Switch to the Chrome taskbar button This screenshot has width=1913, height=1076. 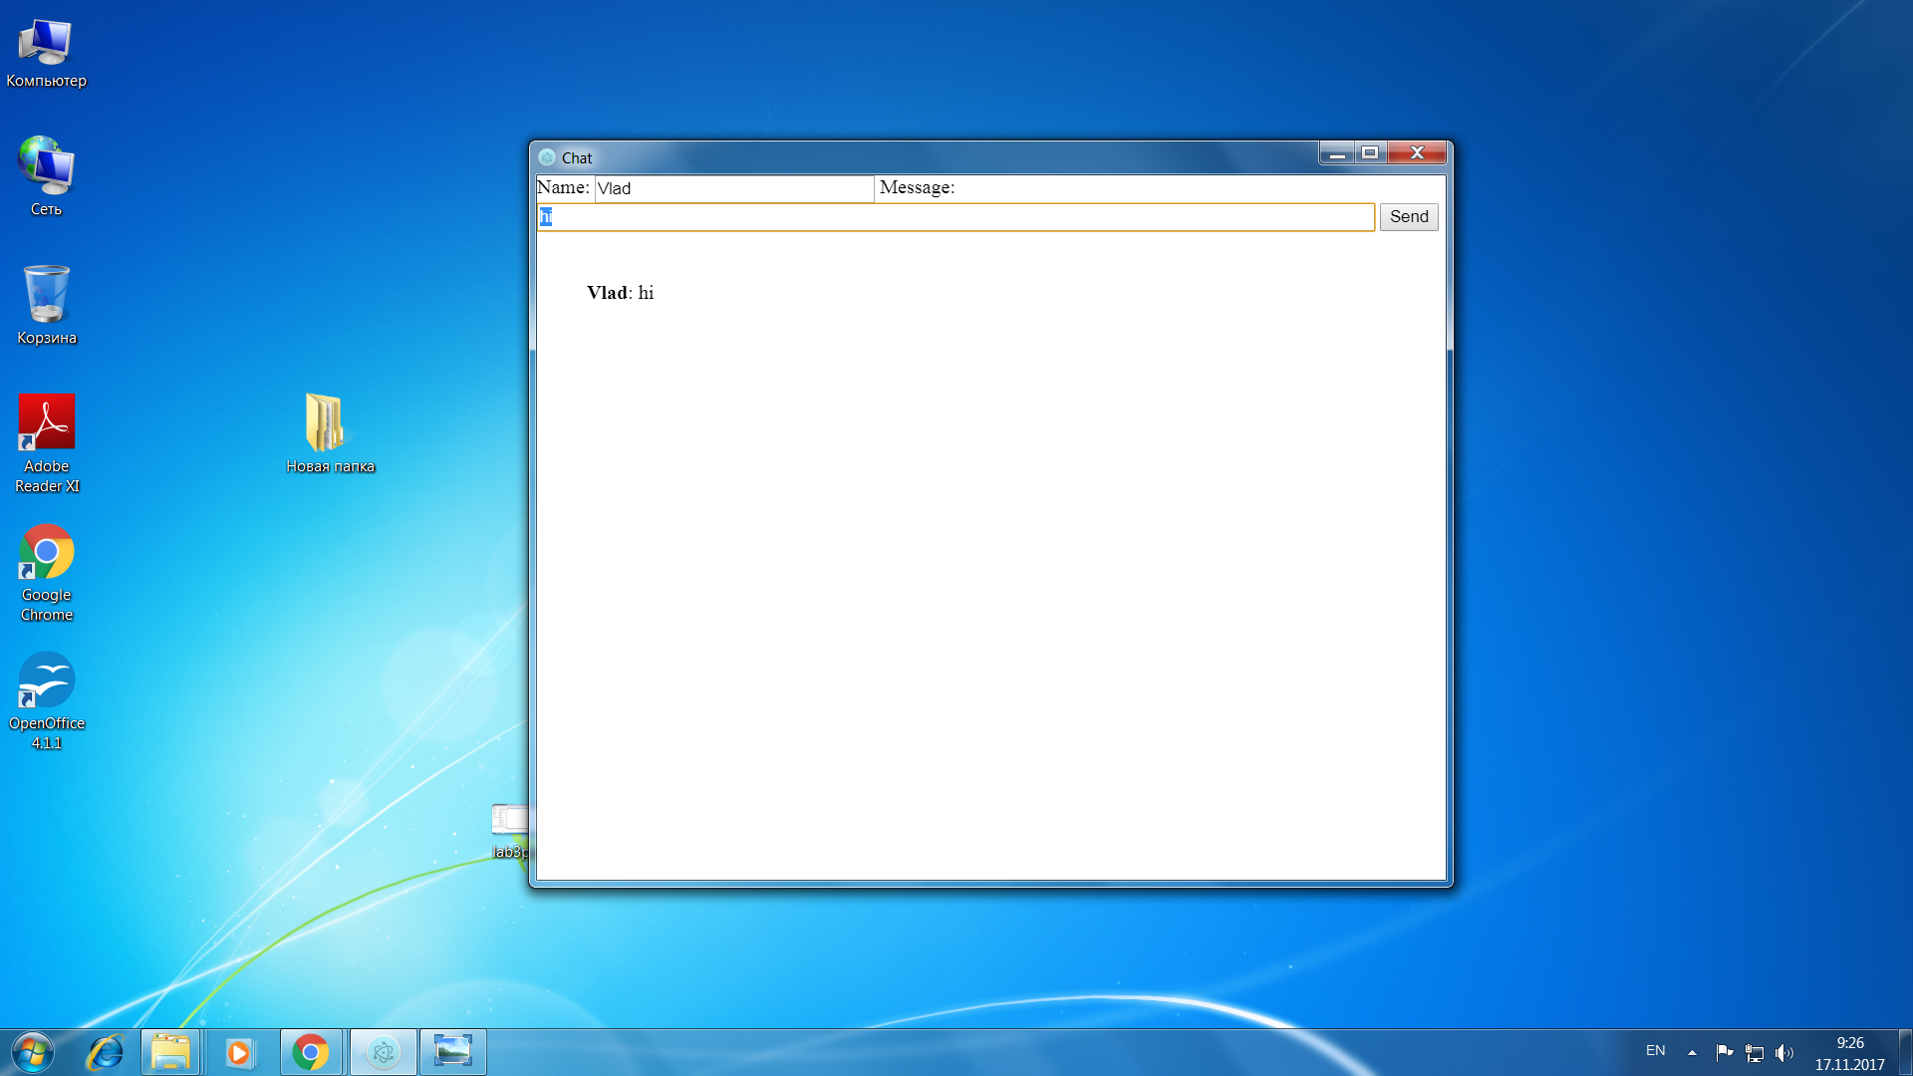tap(311, 1052)
